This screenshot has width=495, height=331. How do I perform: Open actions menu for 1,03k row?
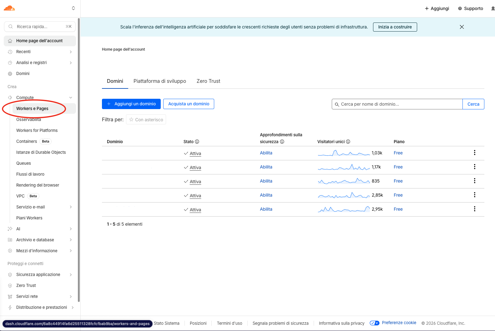pos(475,153)
